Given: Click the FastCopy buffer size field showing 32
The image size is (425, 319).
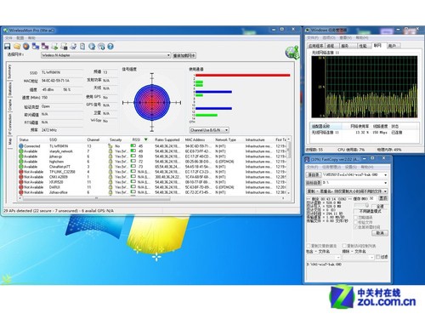Looking at the screenshot, I should 372,198.
